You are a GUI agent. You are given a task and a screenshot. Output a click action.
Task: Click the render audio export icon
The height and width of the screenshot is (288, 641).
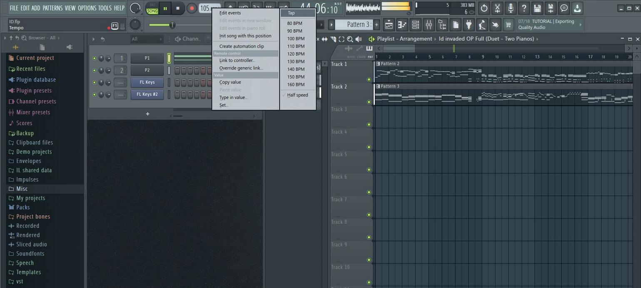[551, 8]
